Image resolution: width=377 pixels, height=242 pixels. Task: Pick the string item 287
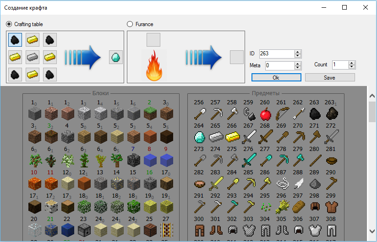(x=282, y=183)
